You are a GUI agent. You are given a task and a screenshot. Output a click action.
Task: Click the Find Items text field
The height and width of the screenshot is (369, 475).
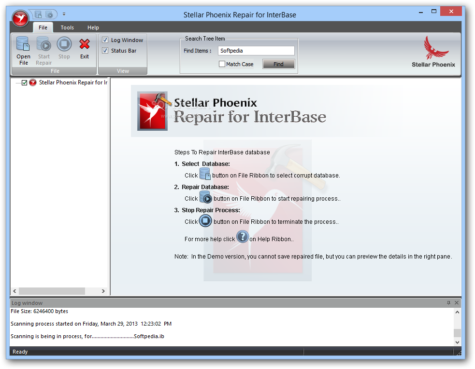256,51
